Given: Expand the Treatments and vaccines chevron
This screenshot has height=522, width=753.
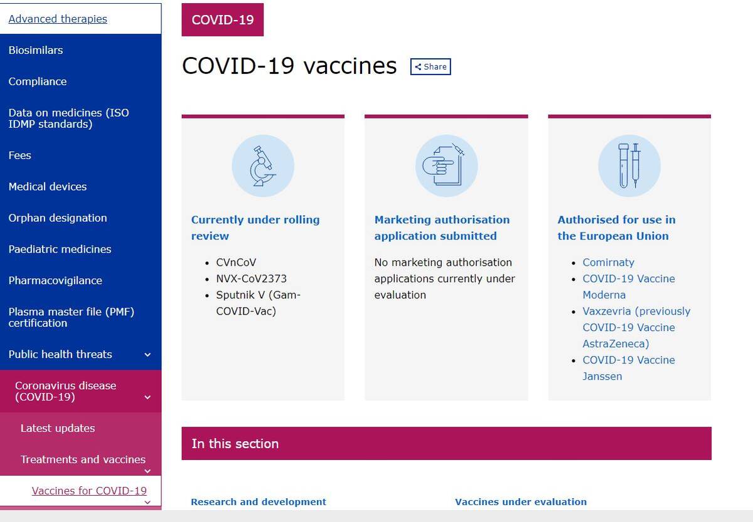Looking at the screenshot, I should click(x=147, y=471).
